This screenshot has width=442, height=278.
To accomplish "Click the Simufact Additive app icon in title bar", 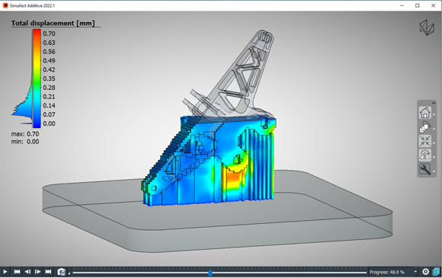I will (5, 5).
